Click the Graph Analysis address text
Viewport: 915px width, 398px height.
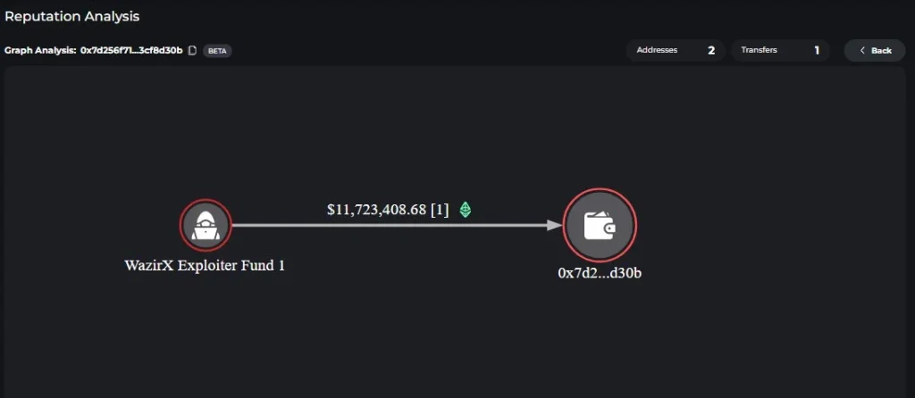(131, 51)
